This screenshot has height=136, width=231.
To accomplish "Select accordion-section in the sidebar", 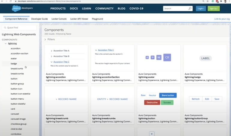I will 19,53.
